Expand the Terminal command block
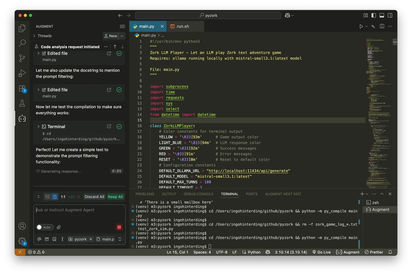412x275 pixels. pyautogui.click(x=38, y=127)
